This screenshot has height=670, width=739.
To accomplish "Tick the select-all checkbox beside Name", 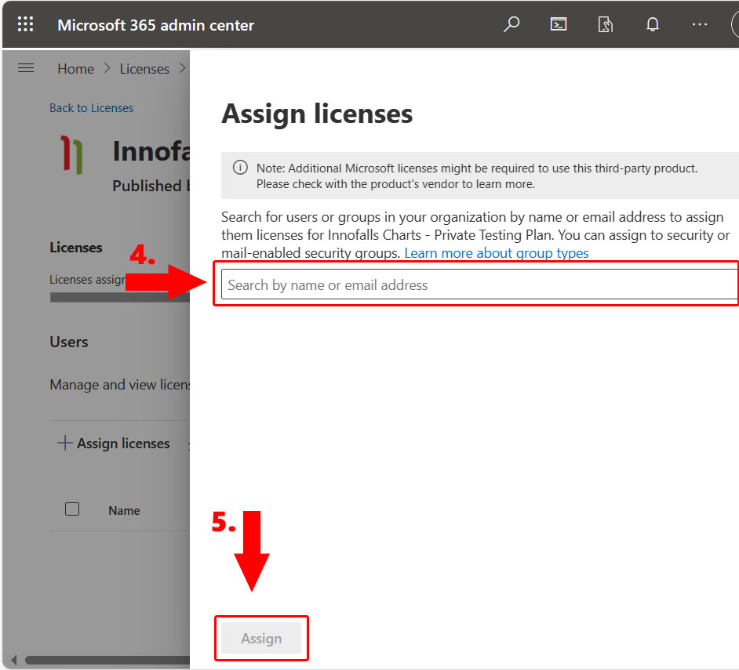I will point(72,509).
